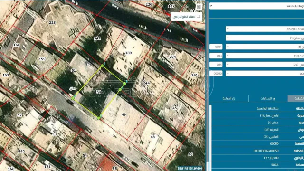Screen dimensions: 304x171
Task: Click parcel label '55' on the map
Action: [x=115, y=168]
